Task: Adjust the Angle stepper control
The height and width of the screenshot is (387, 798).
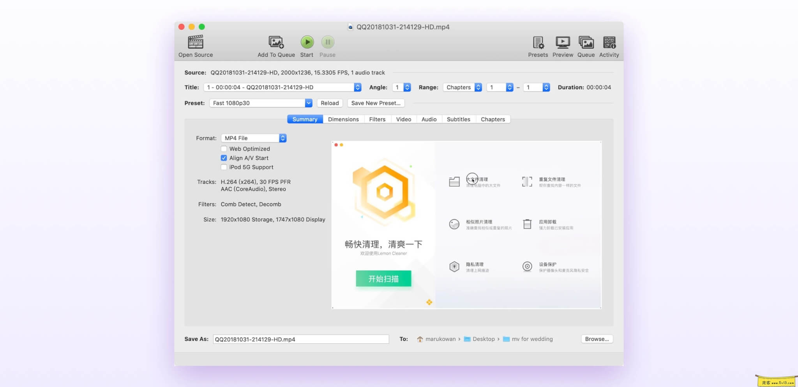Action: [x=408, y=87]
